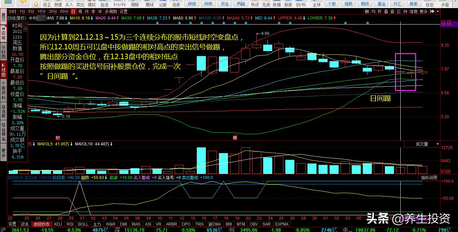
Task: Click the 卖出 (sell) toolbar icon
Action: [x=80, y=4]
